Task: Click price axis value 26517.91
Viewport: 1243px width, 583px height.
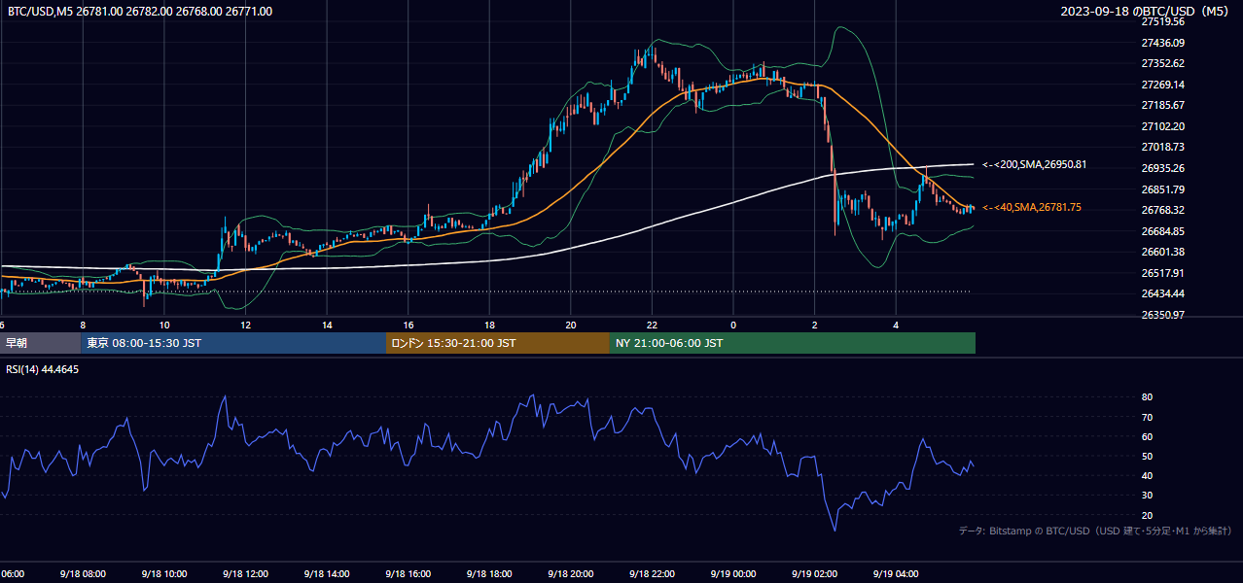Action: [x=1162, y=273]
